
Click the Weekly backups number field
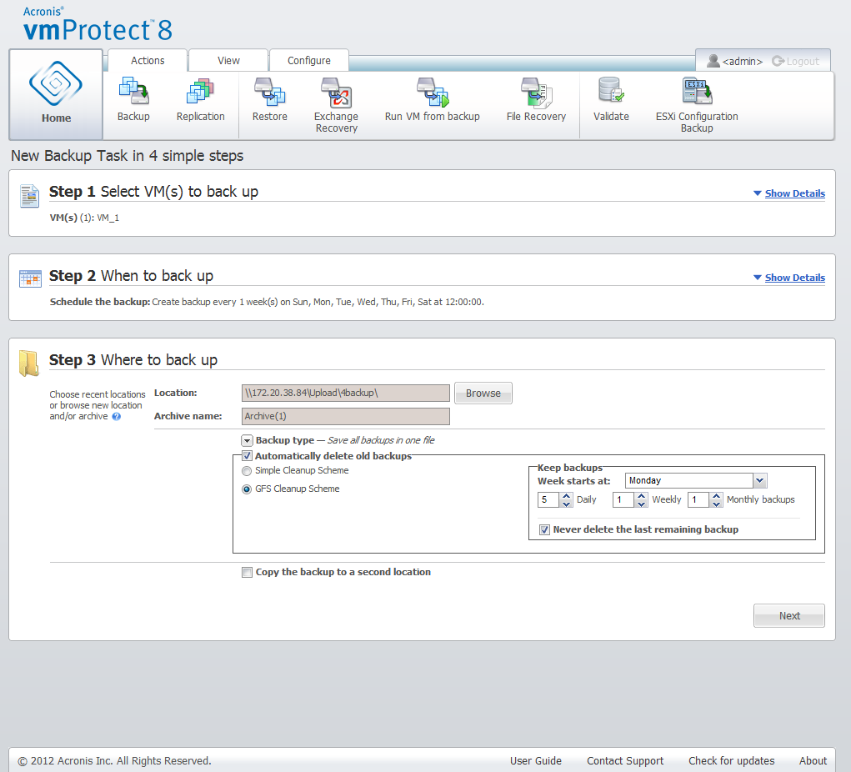[x=623, y=499]
